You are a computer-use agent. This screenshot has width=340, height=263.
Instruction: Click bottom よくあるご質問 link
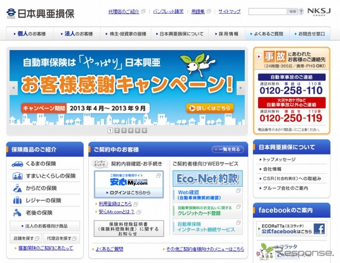point(109,249)
